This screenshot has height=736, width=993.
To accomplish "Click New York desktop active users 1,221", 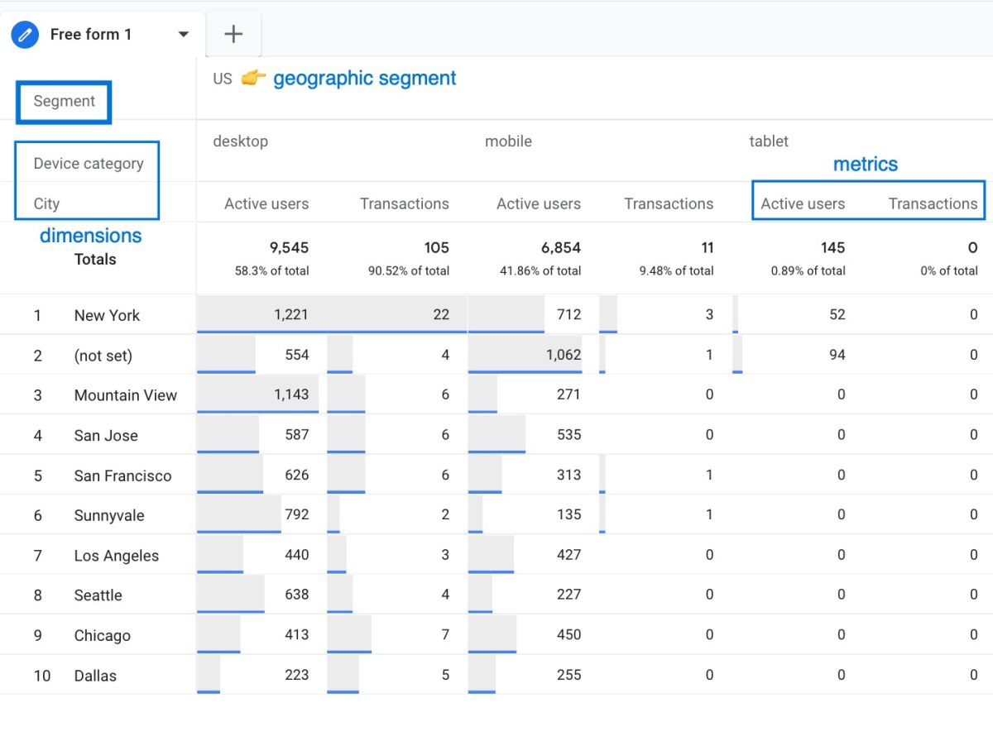I will point(291,314).
